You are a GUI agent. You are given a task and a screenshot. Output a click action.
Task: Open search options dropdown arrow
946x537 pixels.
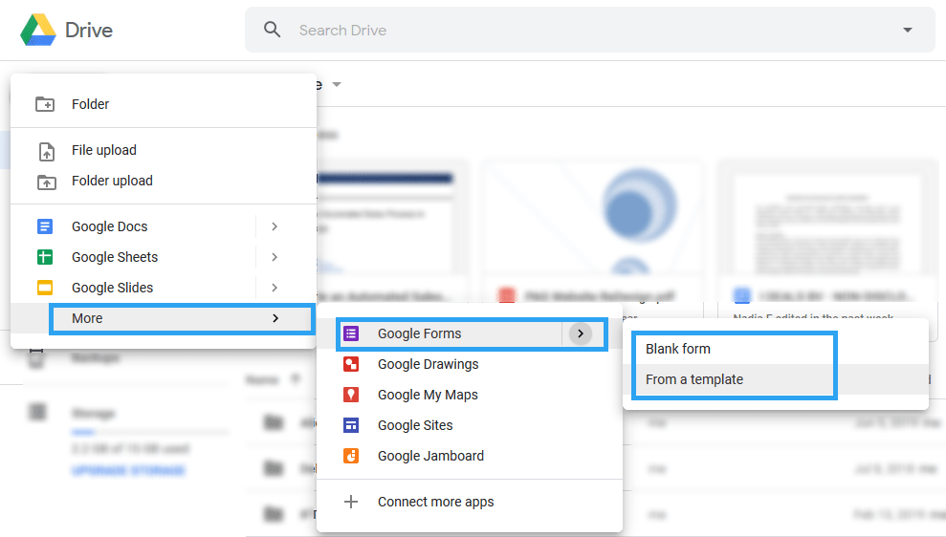point(908,30)
